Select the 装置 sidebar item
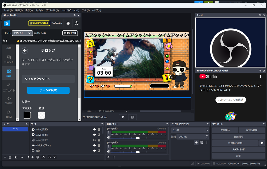This screenshot has width=267, height=169. pyautogui.click(x=9, y=73)
